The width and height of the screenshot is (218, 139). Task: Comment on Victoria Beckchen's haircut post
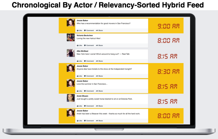pos(89,45)
